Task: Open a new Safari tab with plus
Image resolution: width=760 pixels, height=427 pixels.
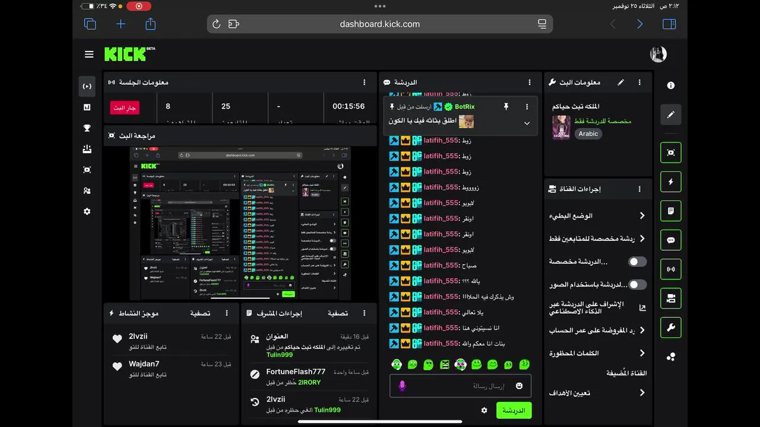Action: tap(121, 24)
